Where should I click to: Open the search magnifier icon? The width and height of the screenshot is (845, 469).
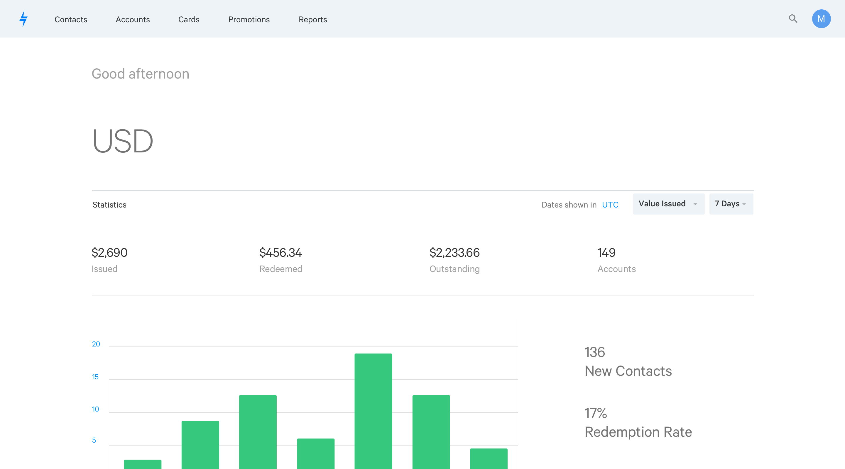click(x=793, y=19)
